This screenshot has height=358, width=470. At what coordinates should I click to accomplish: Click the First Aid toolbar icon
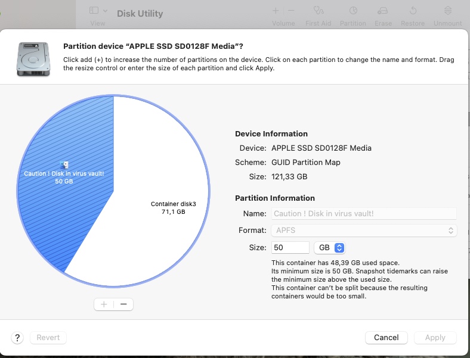click(319, 11)
